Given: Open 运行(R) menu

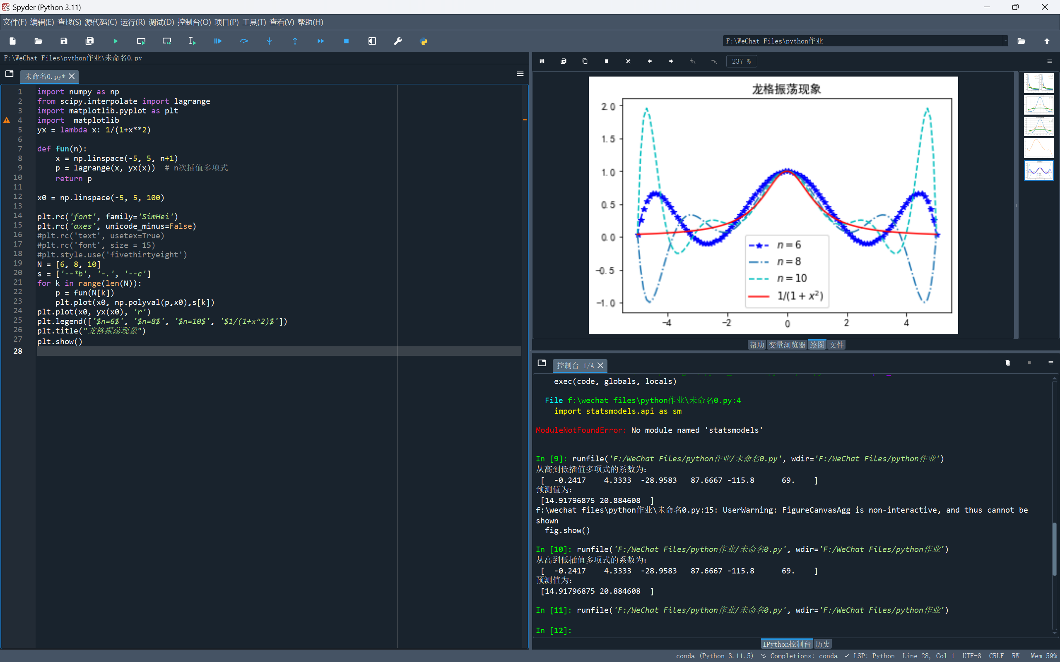Looking at the screenshot, I should coord(133,22).
